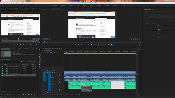Screen dimensions: 175x98
Task: Toggle the lock on the Audio 2 track
Action: 47,84
